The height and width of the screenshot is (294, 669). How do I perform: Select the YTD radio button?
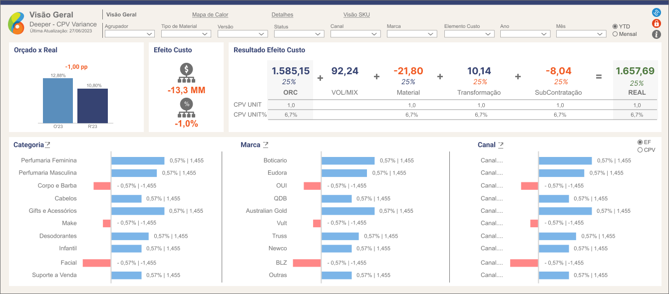tap(615, 26)
